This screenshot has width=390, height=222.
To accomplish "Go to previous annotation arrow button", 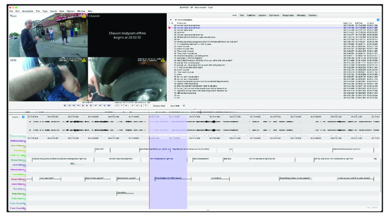I will click(x=132, y=106).
